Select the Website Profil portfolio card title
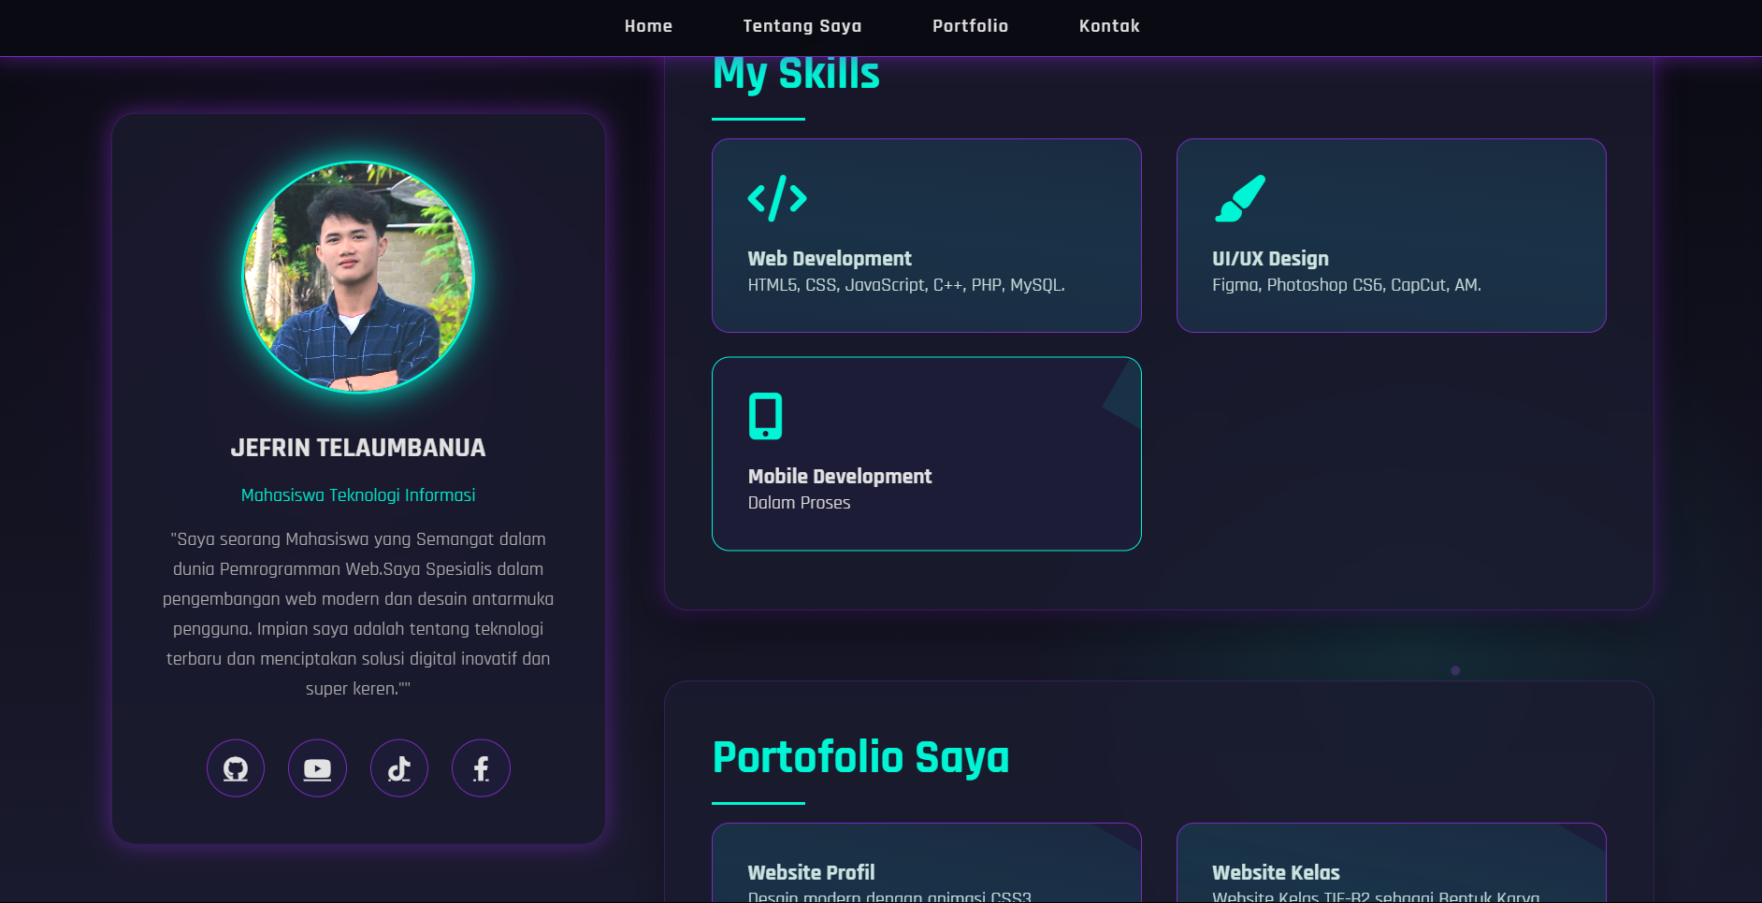 pos(811,872)
